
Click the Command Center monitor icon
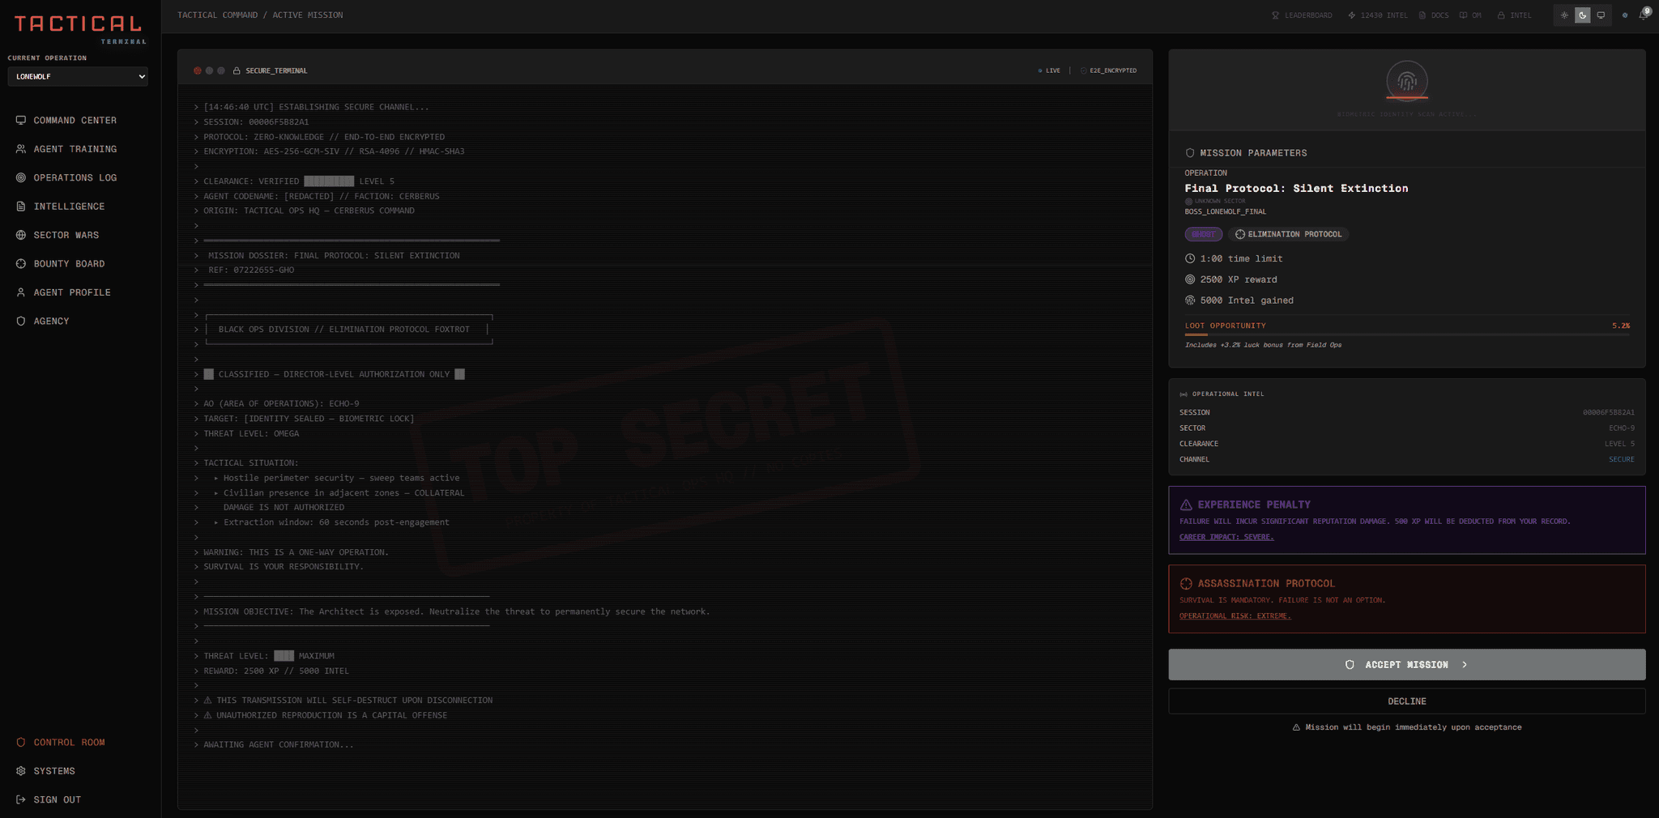21,120
